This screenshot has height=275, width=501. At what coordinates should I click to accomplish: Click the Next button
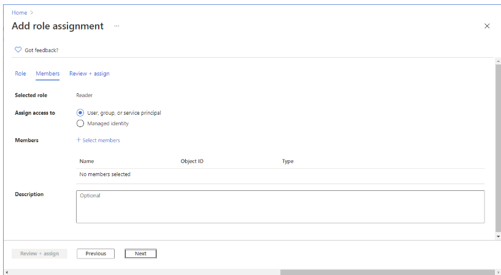pos(140,254)
